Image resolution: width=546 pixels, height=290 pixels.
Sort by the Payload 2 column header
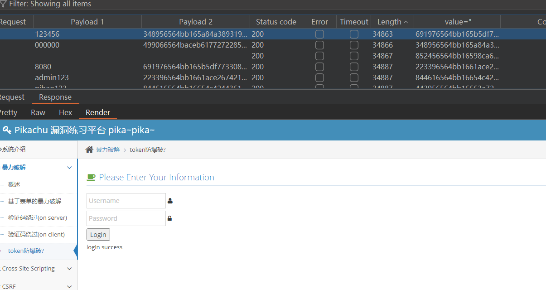coord(196,22)
